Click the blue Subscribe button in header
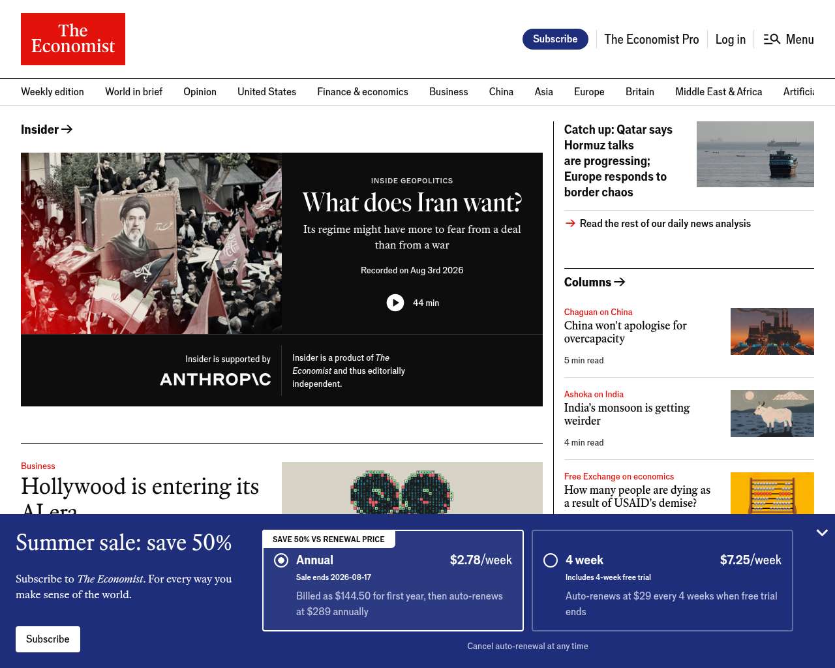This screenshot has width=835, height=668. [x=555, y=39]
